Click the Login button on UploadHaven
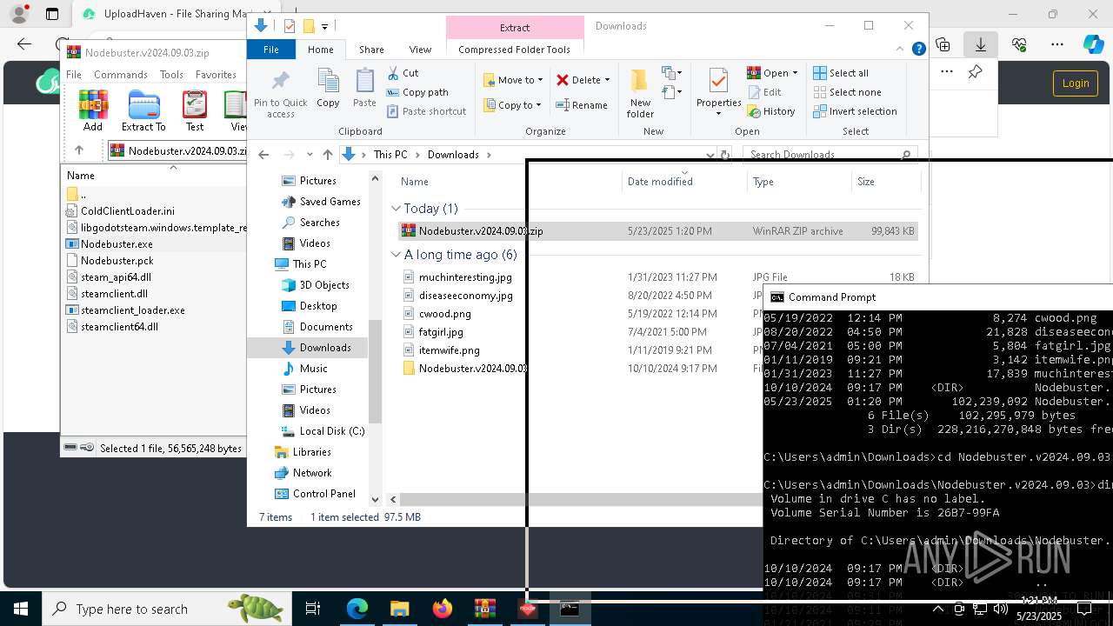This screenshot has height=626, width=1113. tap(1075, 83)
